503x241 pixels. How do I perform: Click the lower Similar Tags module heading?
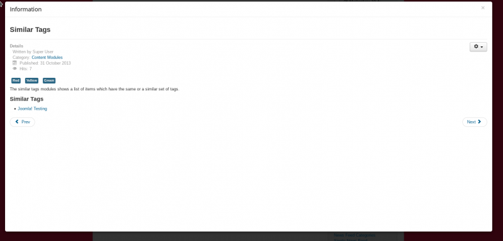pos(26,99)
